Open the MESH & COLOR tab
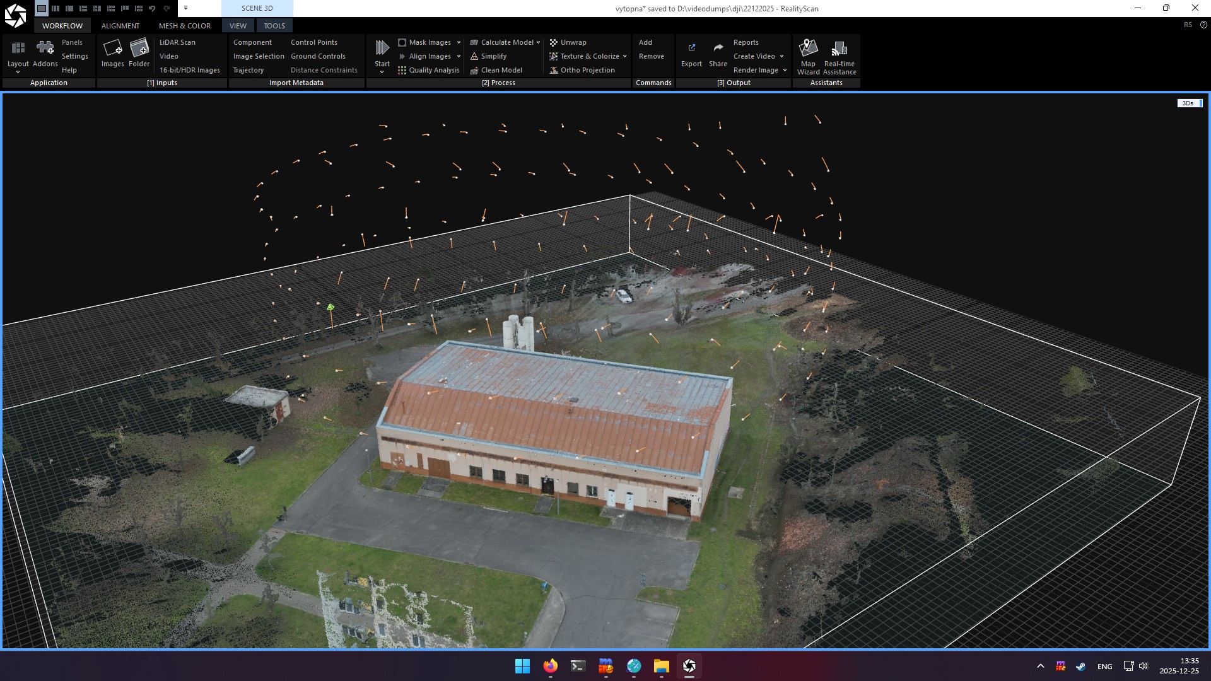Image resolution: width=1211 pixels, height=681 pixels. pos(184,26)
